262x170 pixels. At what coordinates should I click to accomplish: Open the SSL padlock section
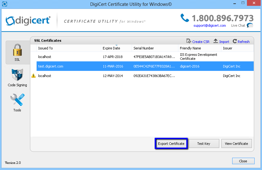click(x=18, y=52)
